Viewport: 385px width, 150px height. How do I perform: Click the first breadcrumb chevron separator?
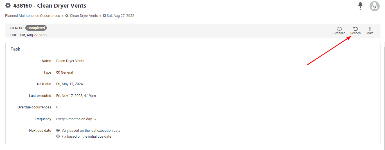click(62, 16)
